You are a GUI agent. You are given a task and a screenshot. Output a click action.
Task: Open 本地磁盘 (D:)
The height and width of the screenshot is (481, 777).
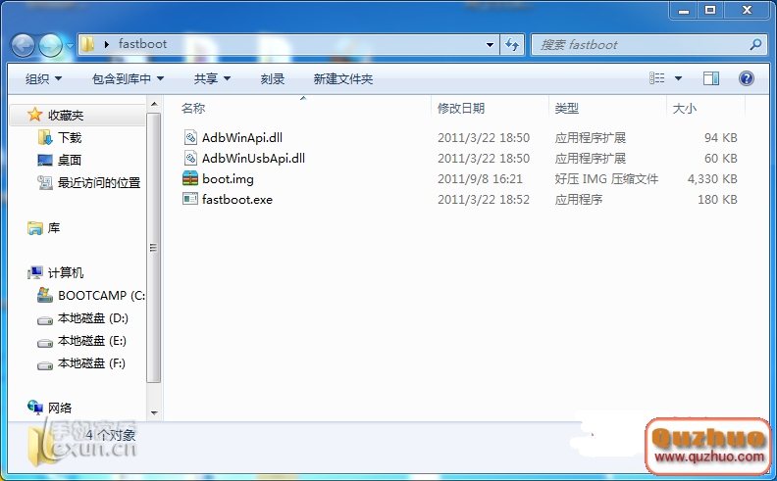pos(92,318)
